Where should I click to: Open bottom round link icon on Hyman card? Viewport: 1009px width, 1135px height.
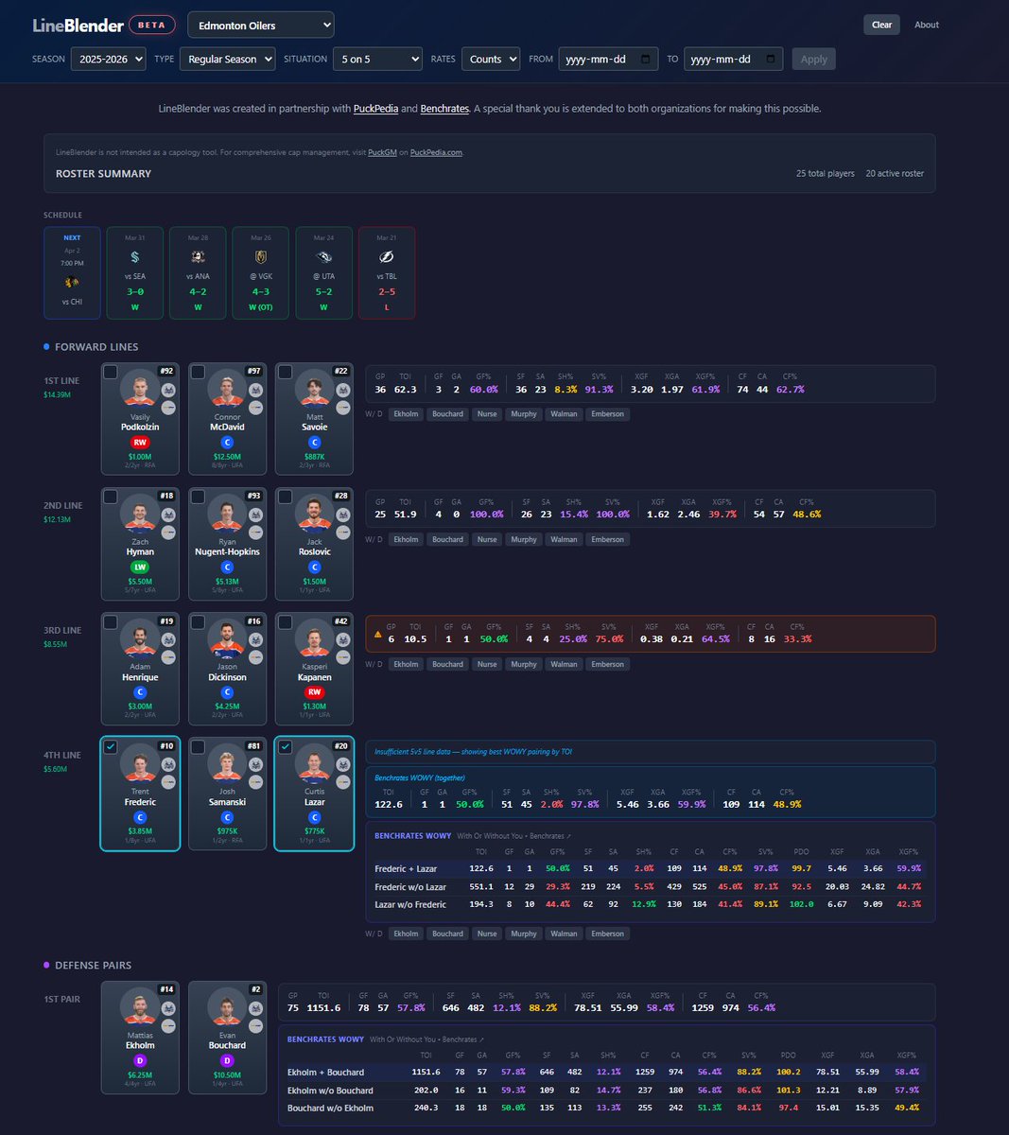[168, 533]
